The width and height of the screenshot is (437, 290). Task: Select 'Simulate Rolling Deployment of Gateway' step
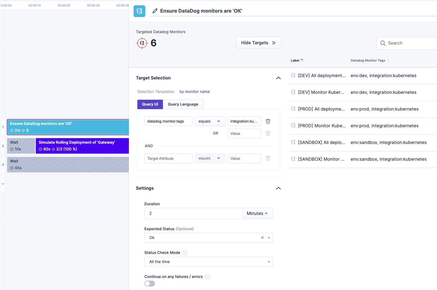click(x=82, y=146)
